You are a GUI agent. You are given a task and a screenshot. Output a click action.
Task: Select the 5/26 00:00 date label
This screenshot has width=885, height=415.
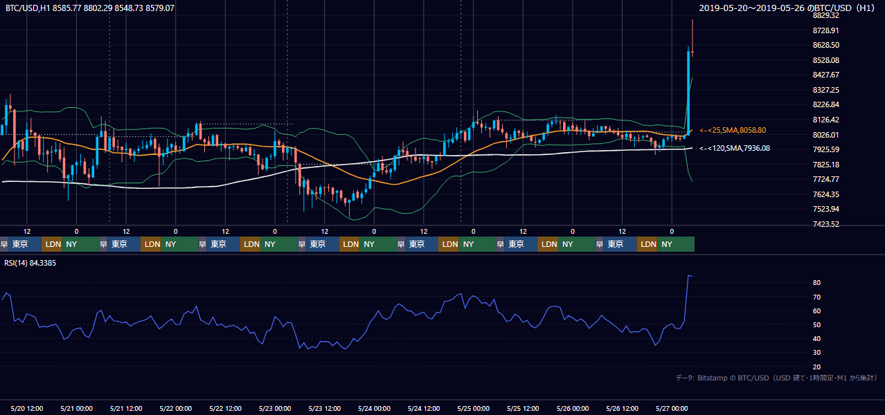[573, 408]
